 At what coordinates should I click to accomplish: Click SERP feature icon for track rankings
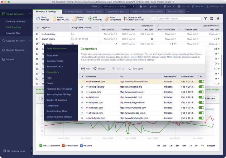(73, 34)
